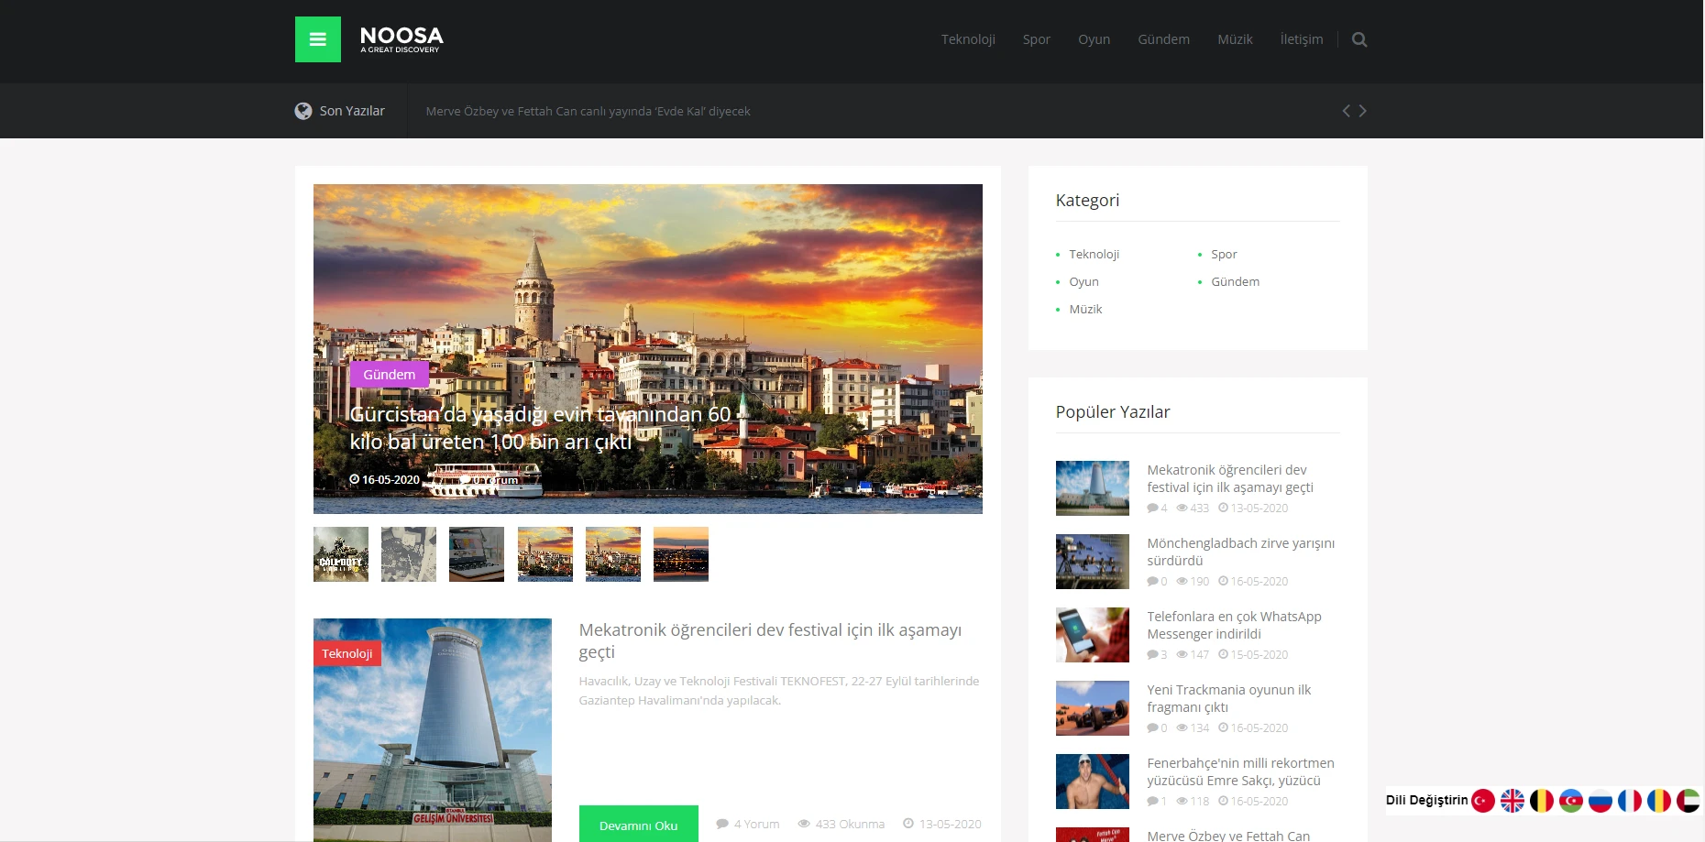This screenshot has height=842, width=1705.
Task: Open Teknoloji in Kategori widget
Action: click(x=1094, y=254)
